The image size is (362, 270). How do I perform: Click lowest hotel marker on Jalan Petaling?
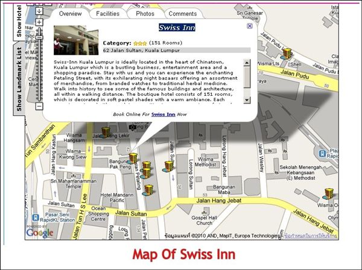point(148,190)
